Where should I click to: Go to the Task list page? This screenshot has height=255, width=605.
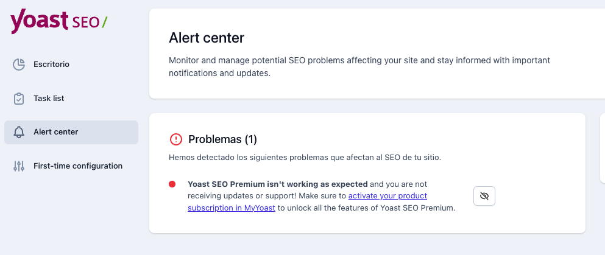(49, 98)
